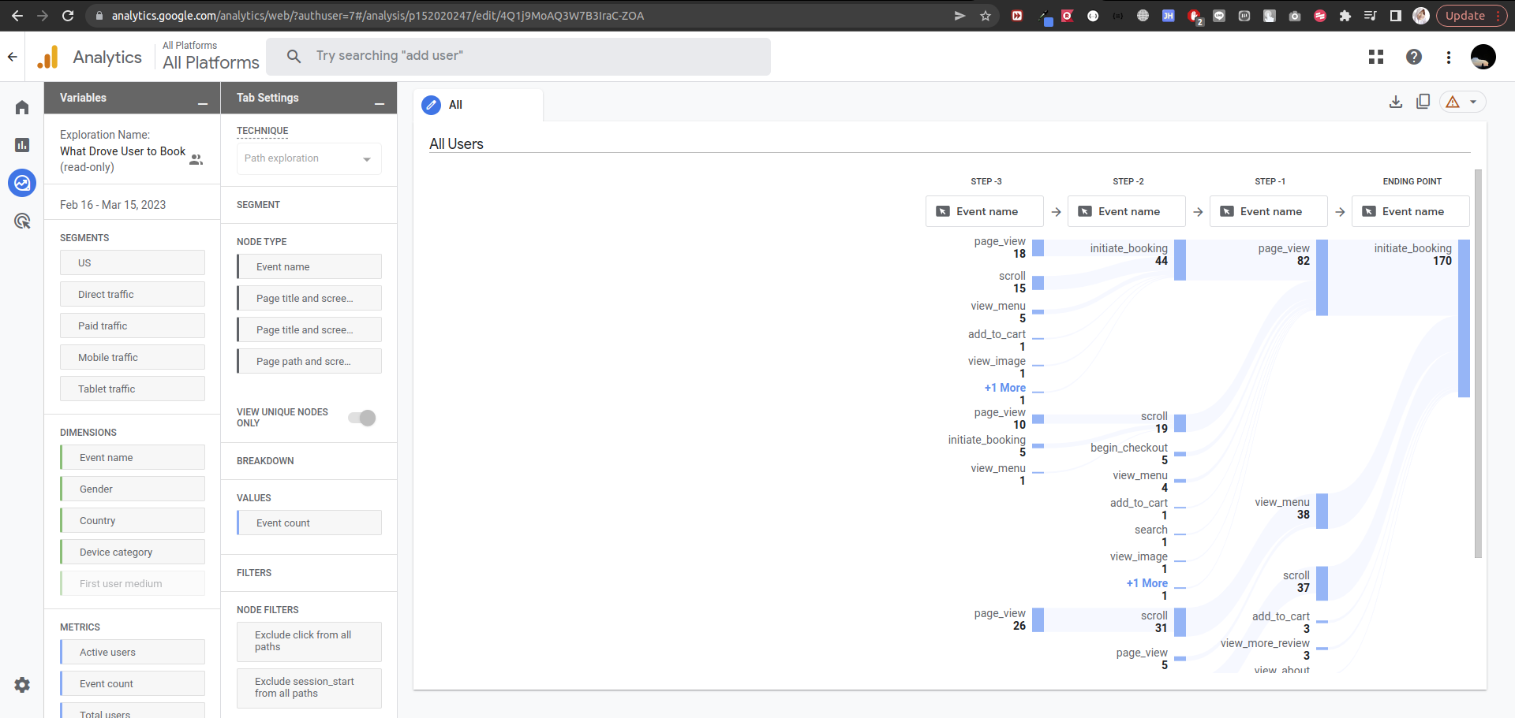Click the '+1 More' link under Step -3
Screen dimensions: 1515x718
point(1004,388)
